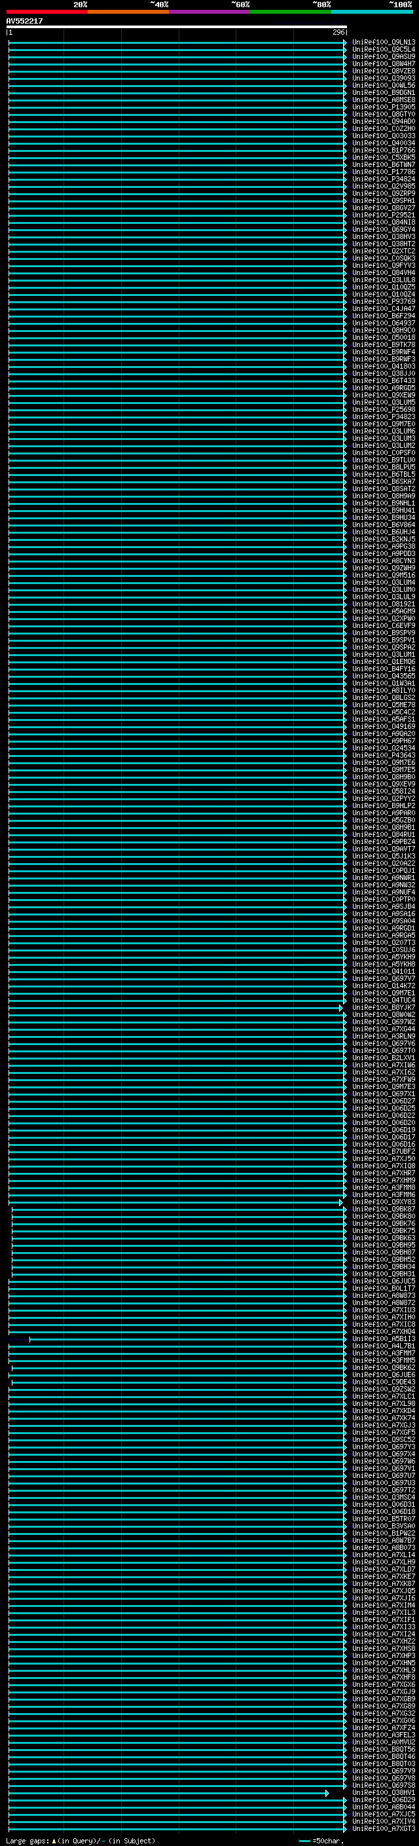Open hit UniRef100_B1P766
Image resolution: width=419 pixels, height=1846 pixels.
tap(384, 151)
